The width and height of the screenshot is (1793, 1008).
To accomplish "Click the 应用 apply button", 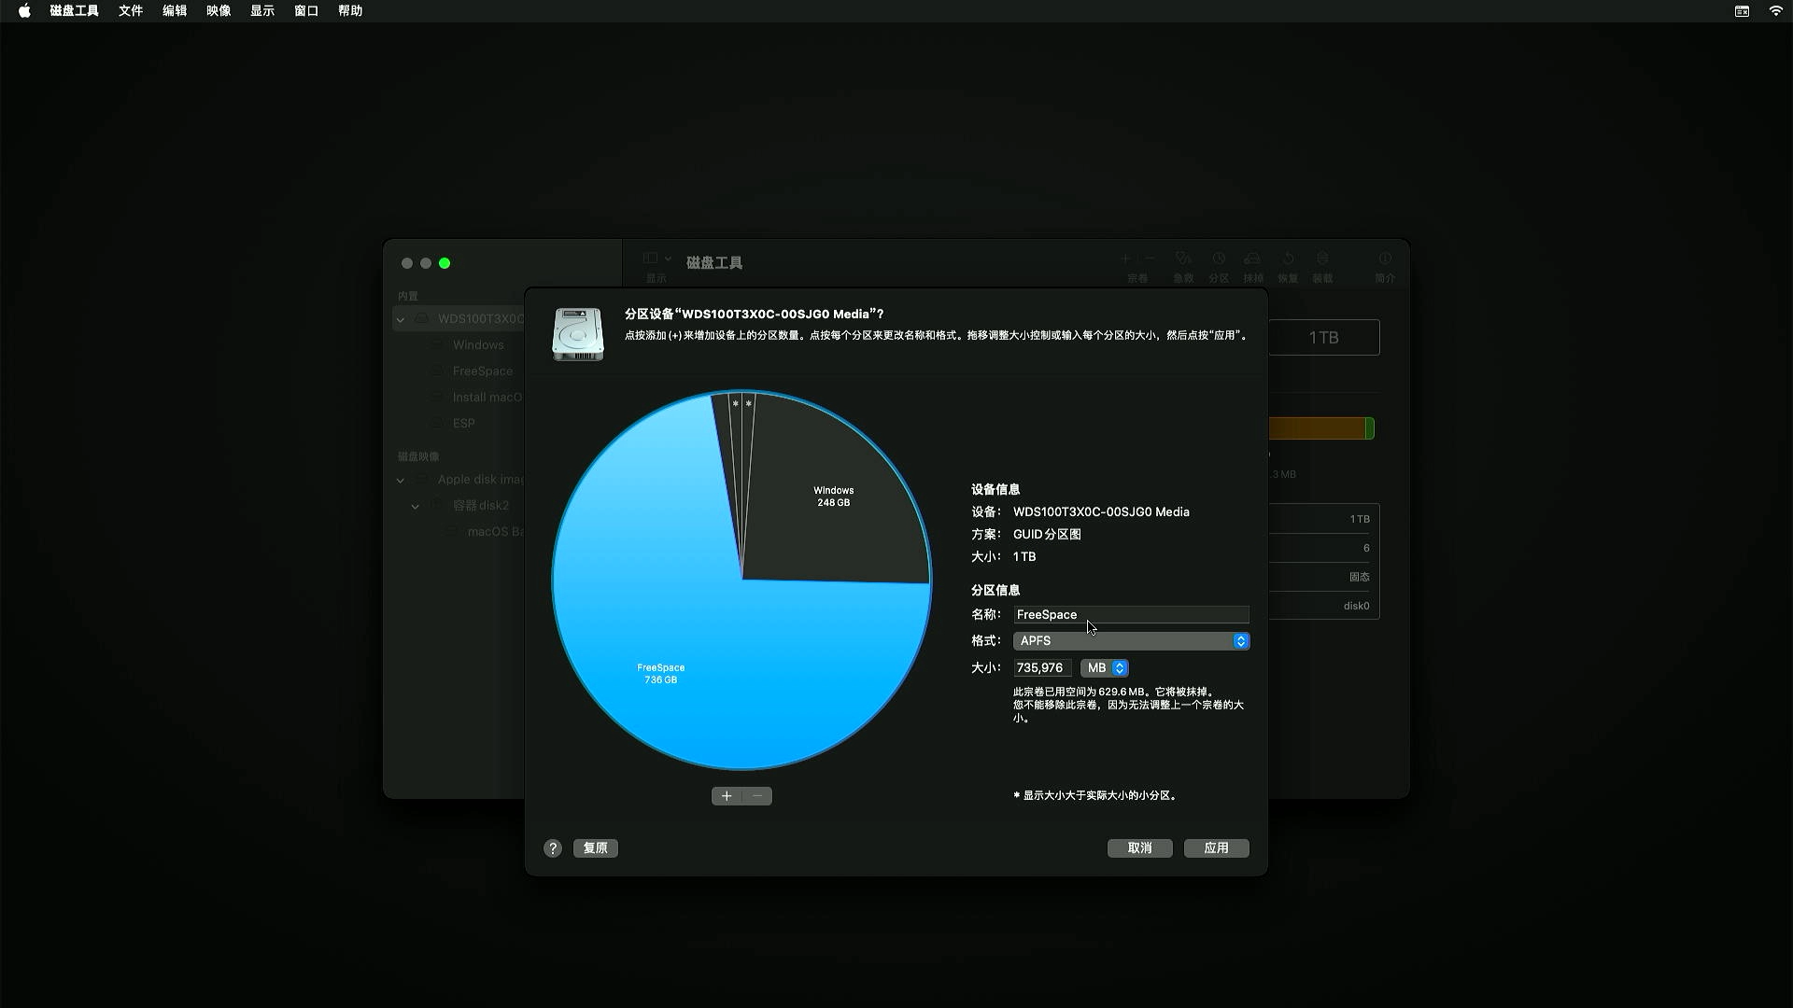I will [x=1216, y=848].
